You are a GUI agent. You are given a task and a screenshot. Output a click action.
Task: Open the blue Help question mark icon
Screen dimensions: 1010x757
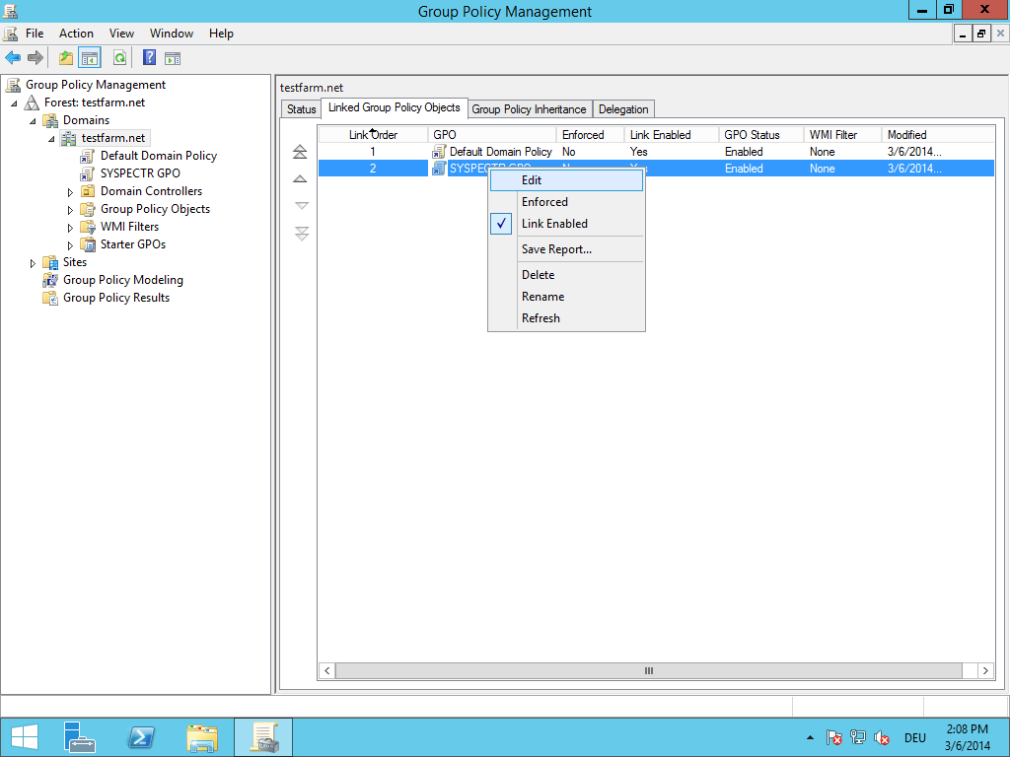(x=150, y=58)
